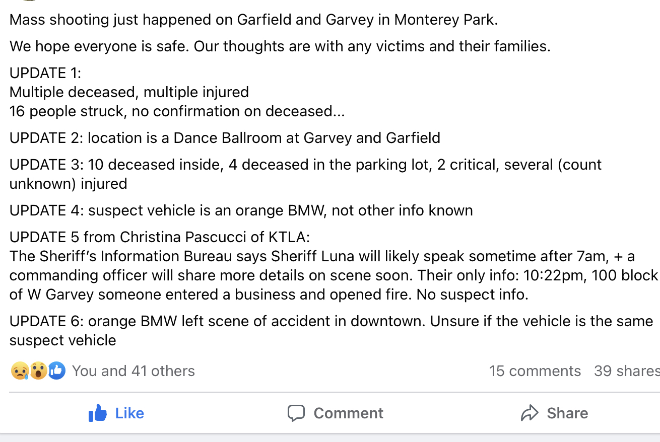Viewport: 660px width, 442px height.
Task: Toggle the blue Like label off
Action: coord(129,413)
